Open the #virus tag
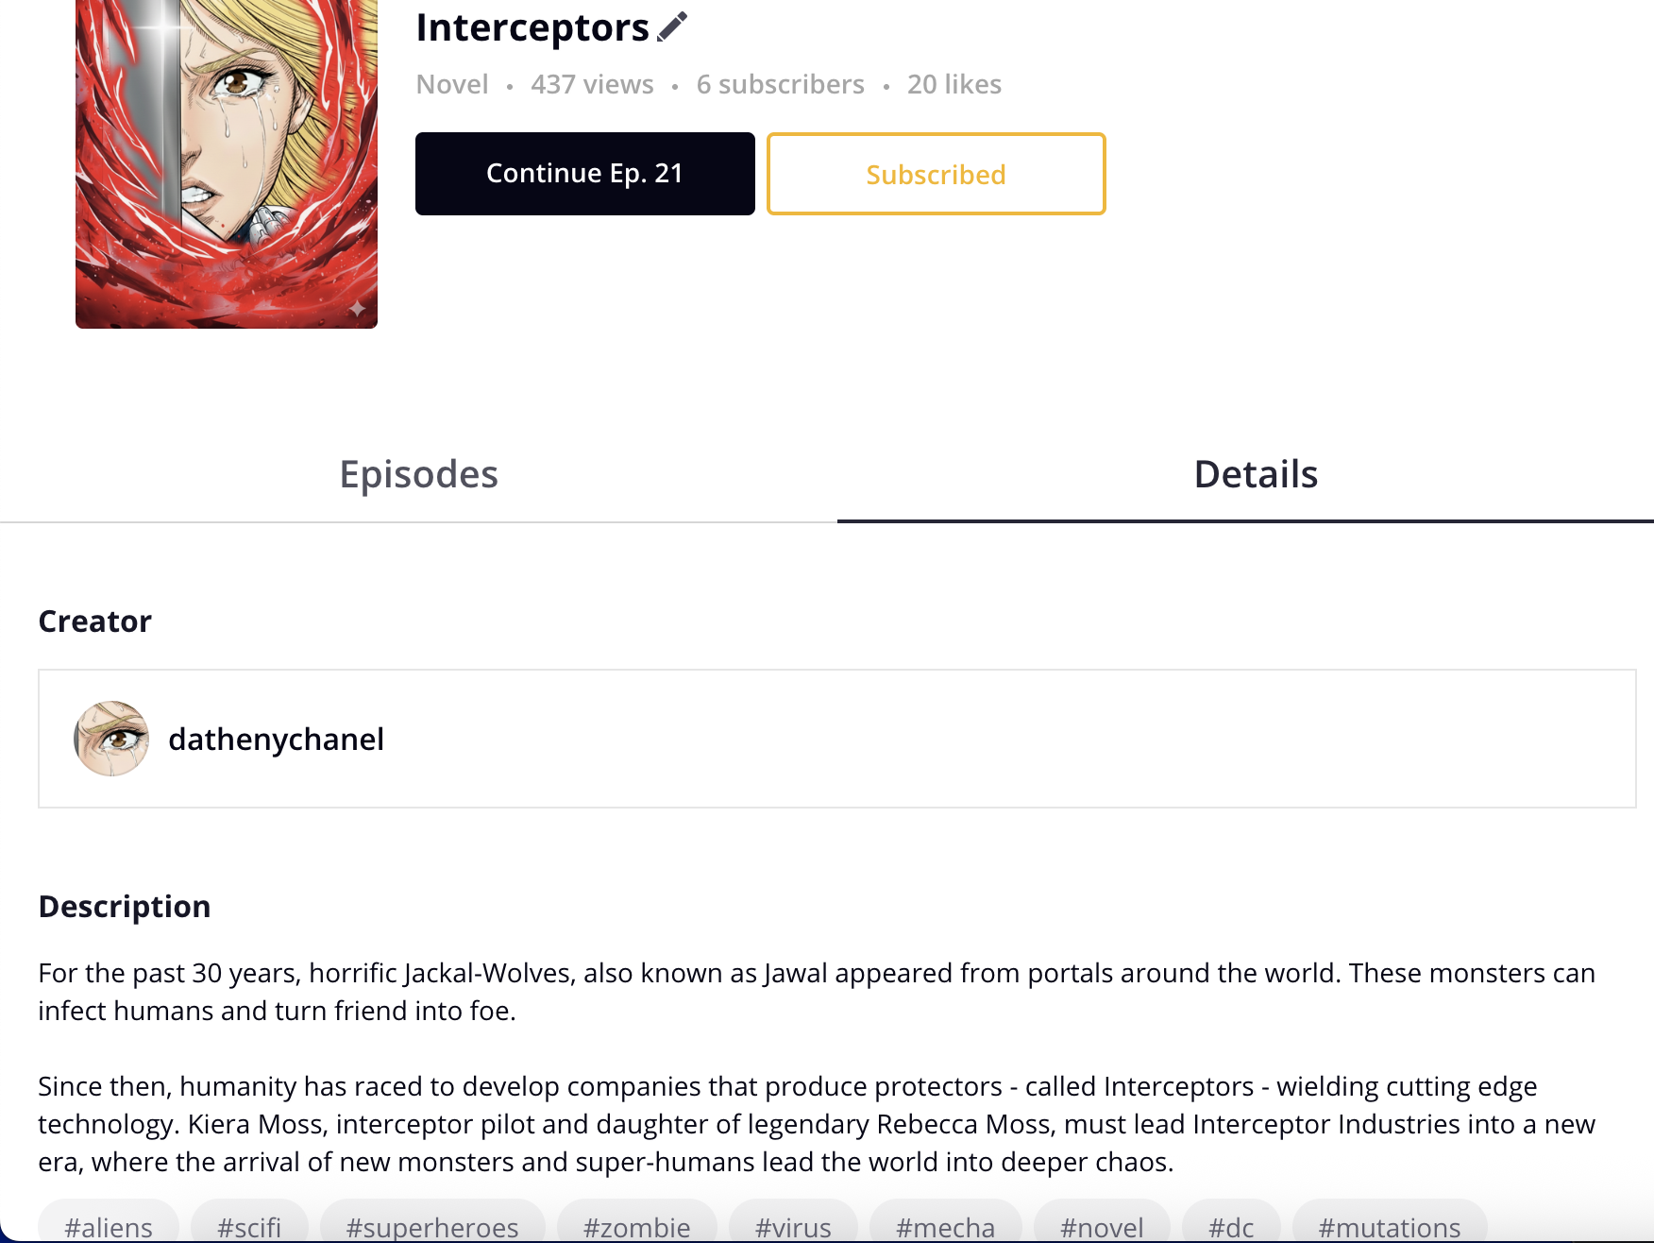 [793, 1226]
